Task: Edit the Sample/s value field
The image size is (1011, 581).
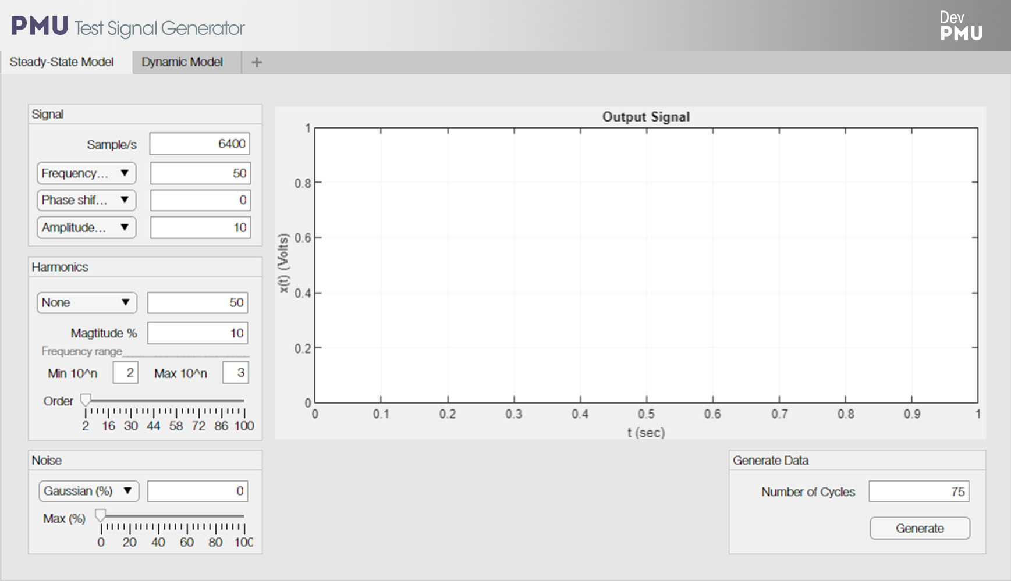Action: click(200, 143)
